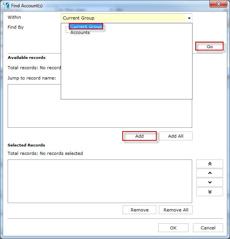Screen dimensions: 230x239
Task: Move selected record to the top
Action: (x=209, y=164)
